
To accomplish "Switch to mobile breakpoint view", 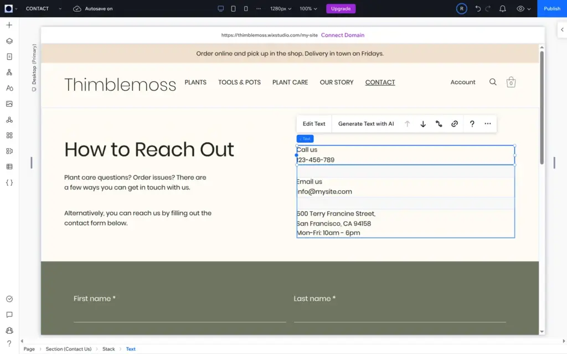I will click(x=246, y=9).
